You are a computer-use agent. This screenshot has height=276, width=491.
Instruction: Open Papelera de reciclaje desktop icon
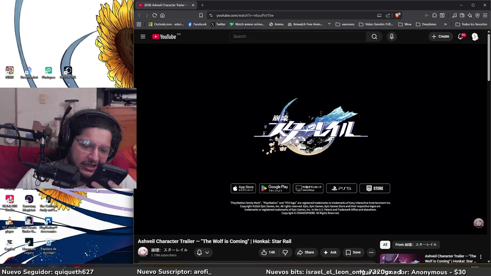click(x=48, y=246)
